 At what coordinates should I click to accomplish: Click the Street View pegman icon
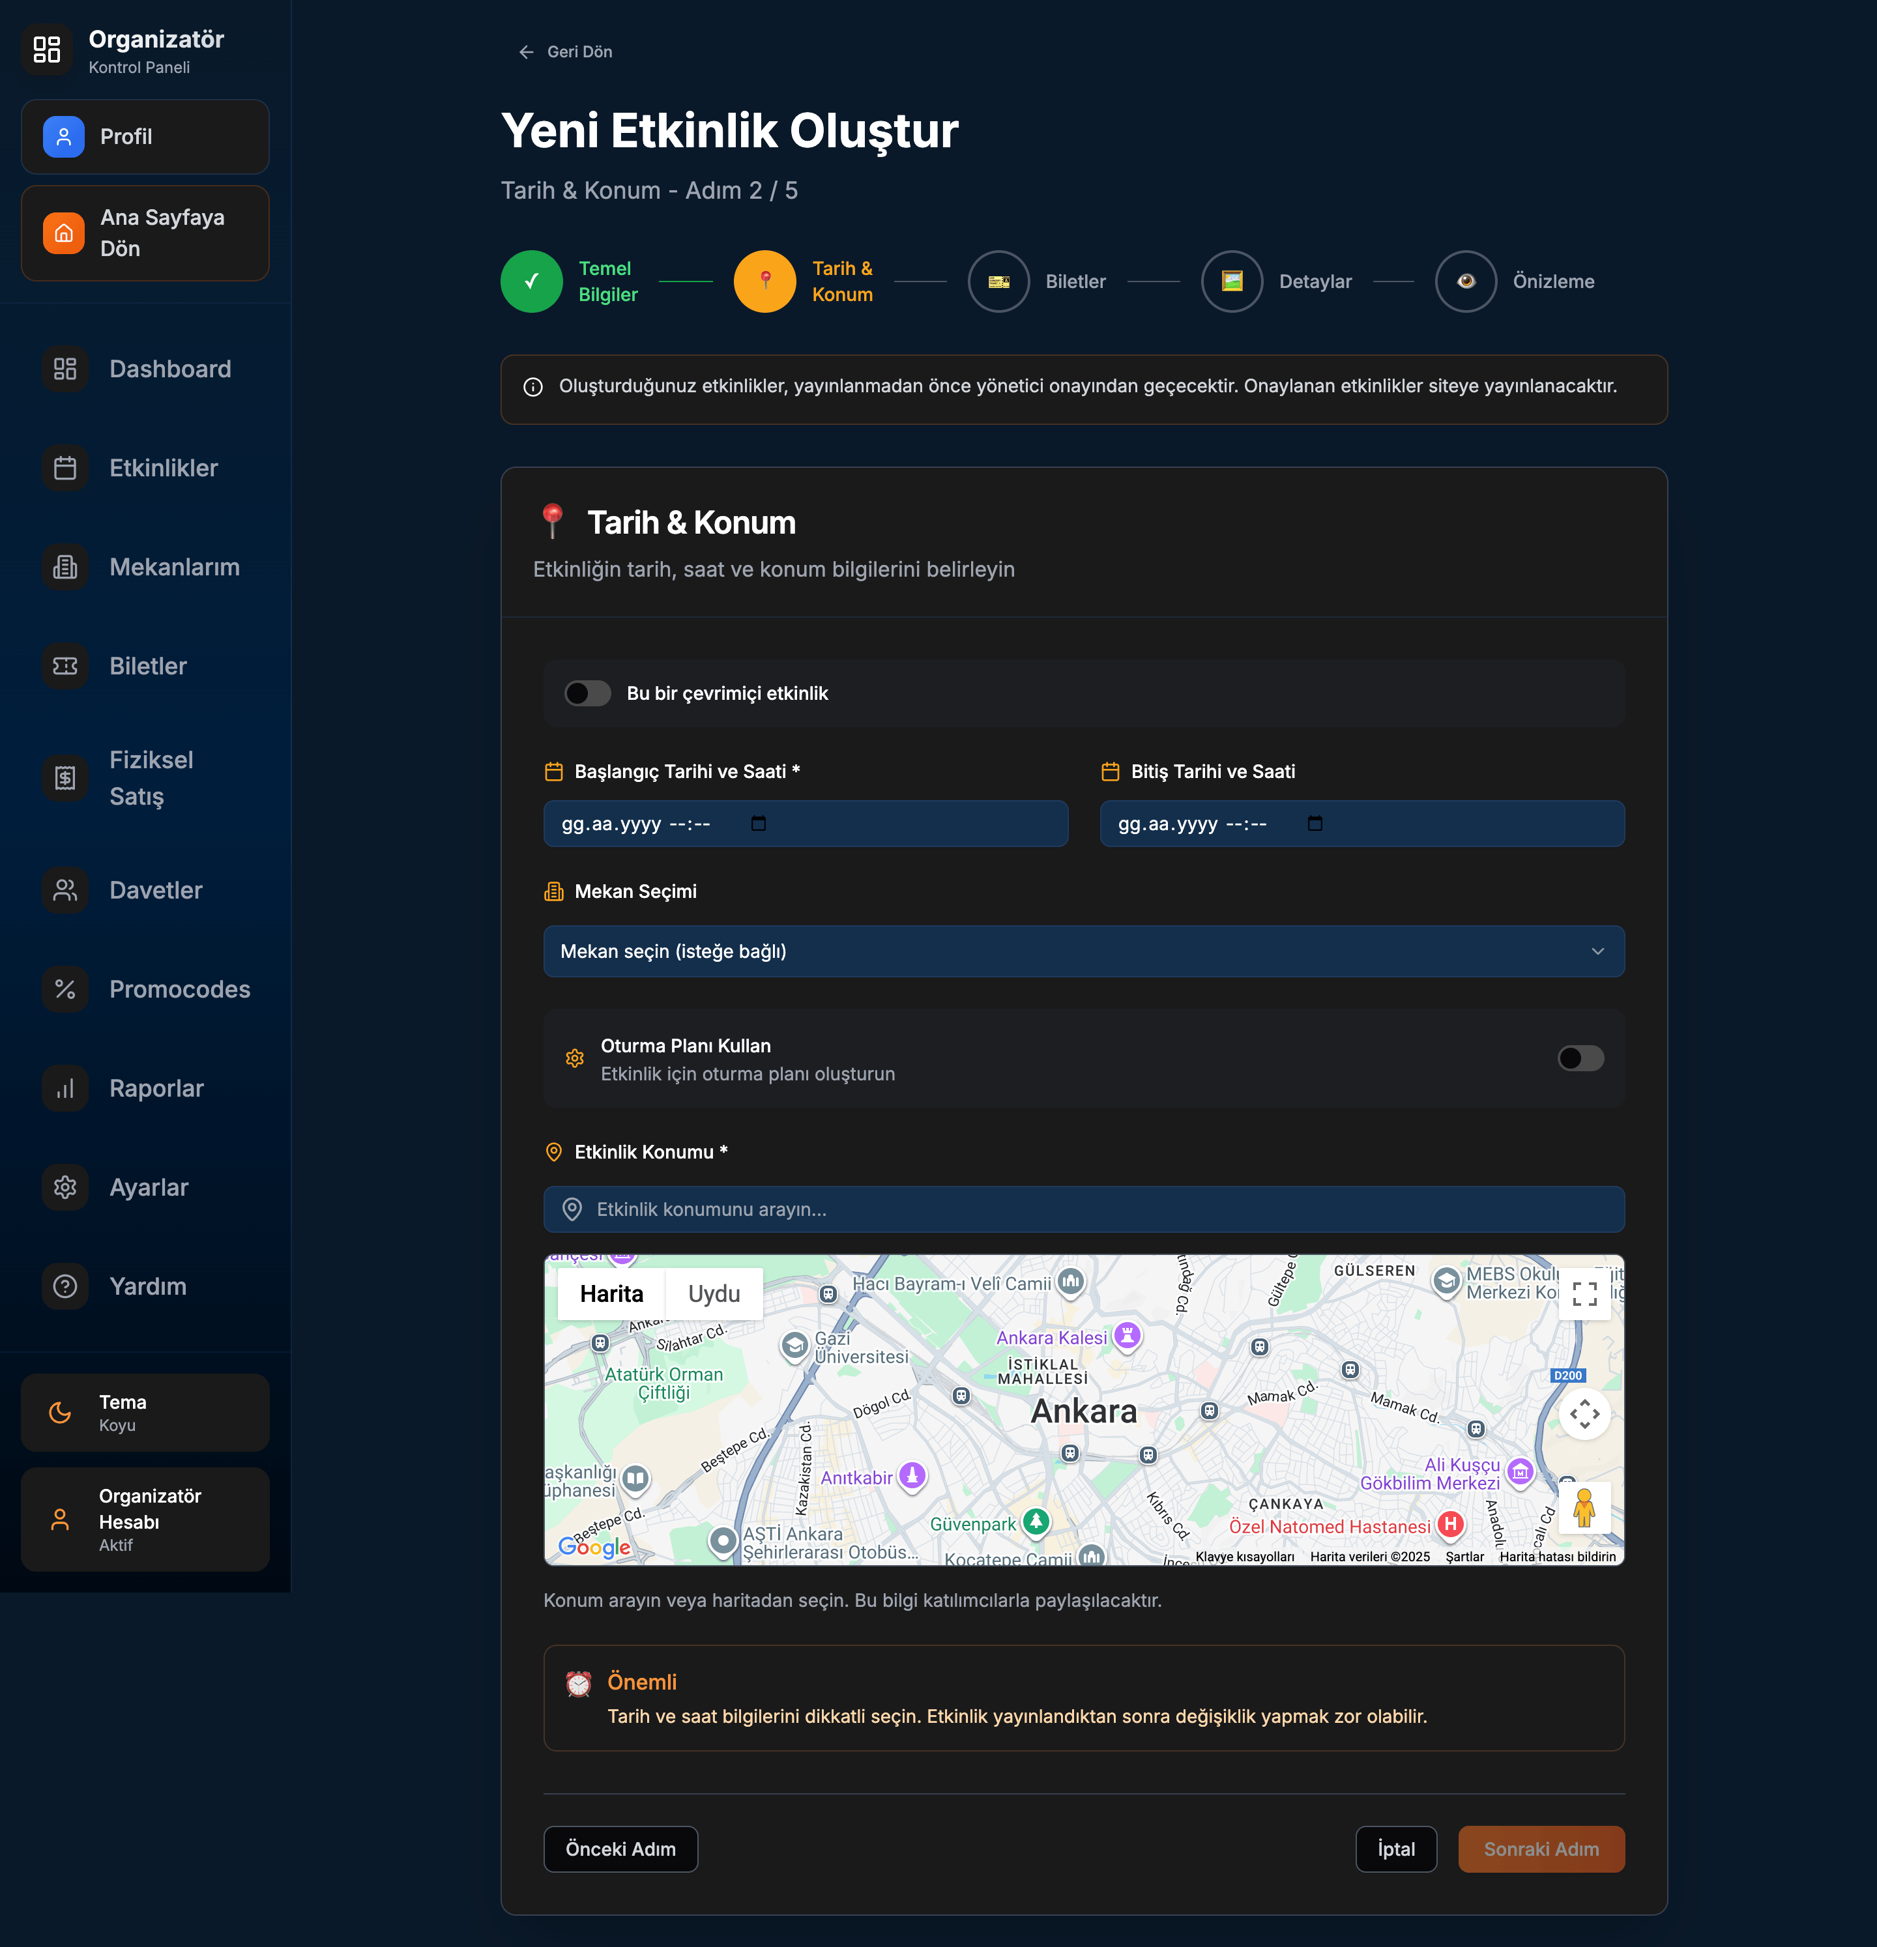click(1584, 1509)
